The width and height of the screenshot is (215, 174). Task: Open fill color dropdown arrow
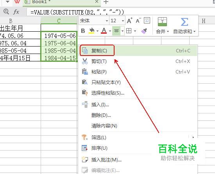97,31
